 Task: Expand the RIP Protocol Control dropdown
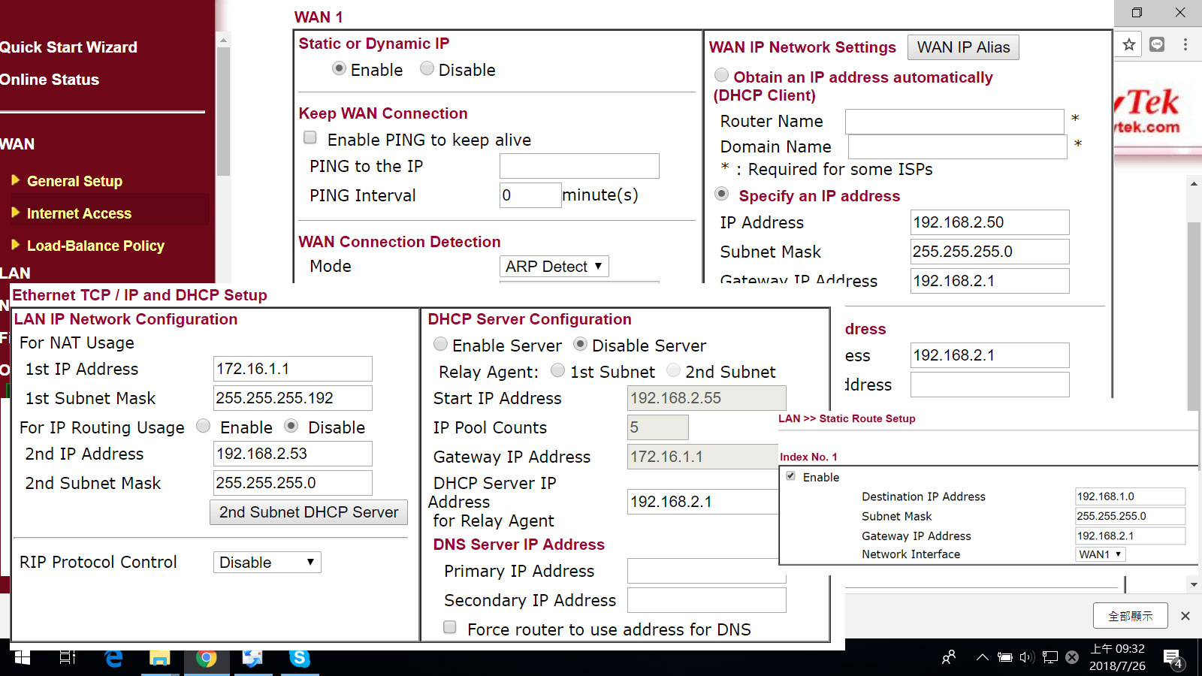tap(267, 563)
